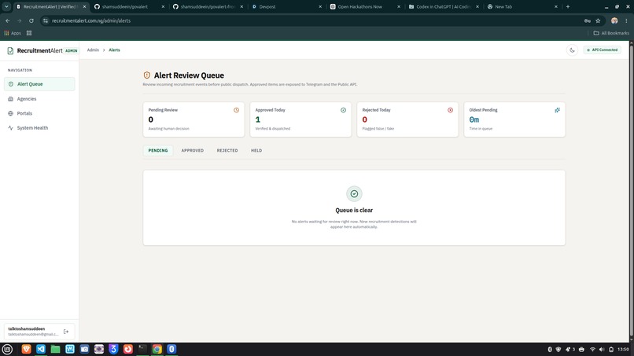634x356 pixels.
Task: Switch to the HELD tab
Action: point(256,150)
